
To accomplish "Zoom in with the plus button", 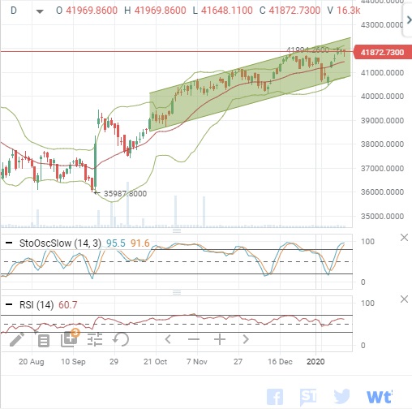I will 220,339.
